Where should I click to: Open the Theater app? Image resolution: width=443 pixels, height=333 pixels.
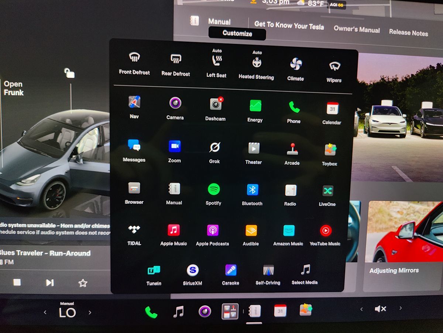click(254, 153)
